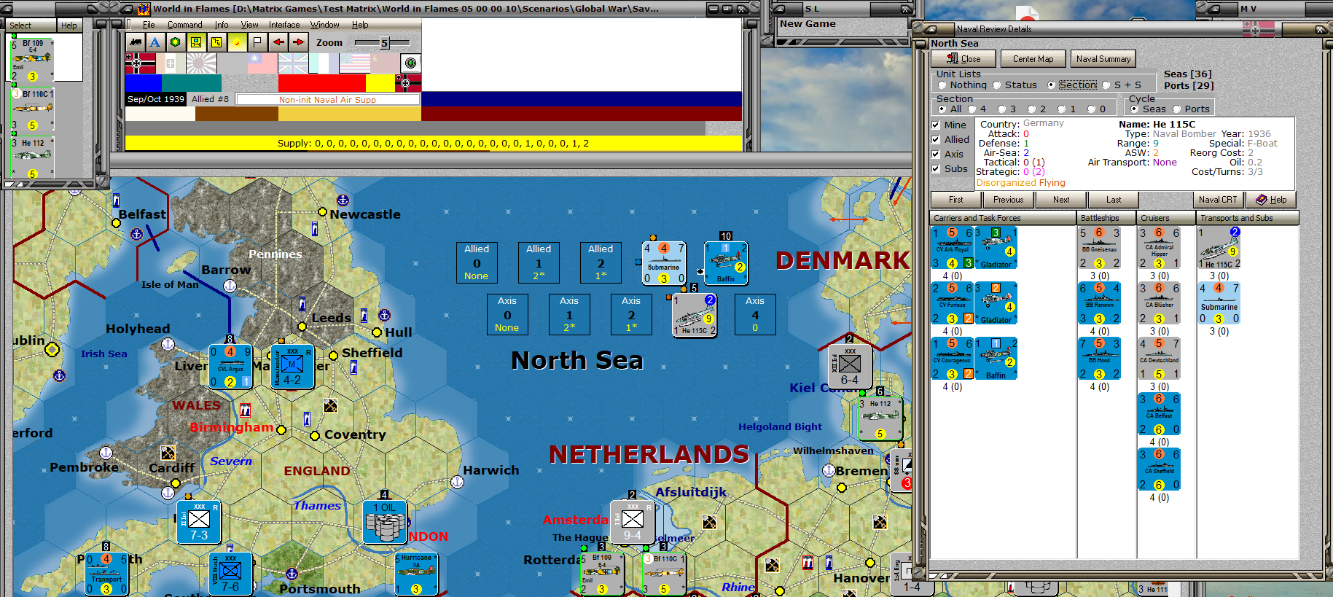This screenshot has height=597, width=1333.
Task: Select the Soviet flag in country bar
Action: point(386,63)
